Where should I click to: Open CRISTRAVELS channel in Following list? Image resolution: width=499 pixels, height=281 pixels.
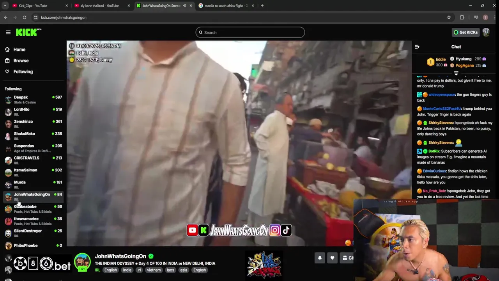pos(33,160)
